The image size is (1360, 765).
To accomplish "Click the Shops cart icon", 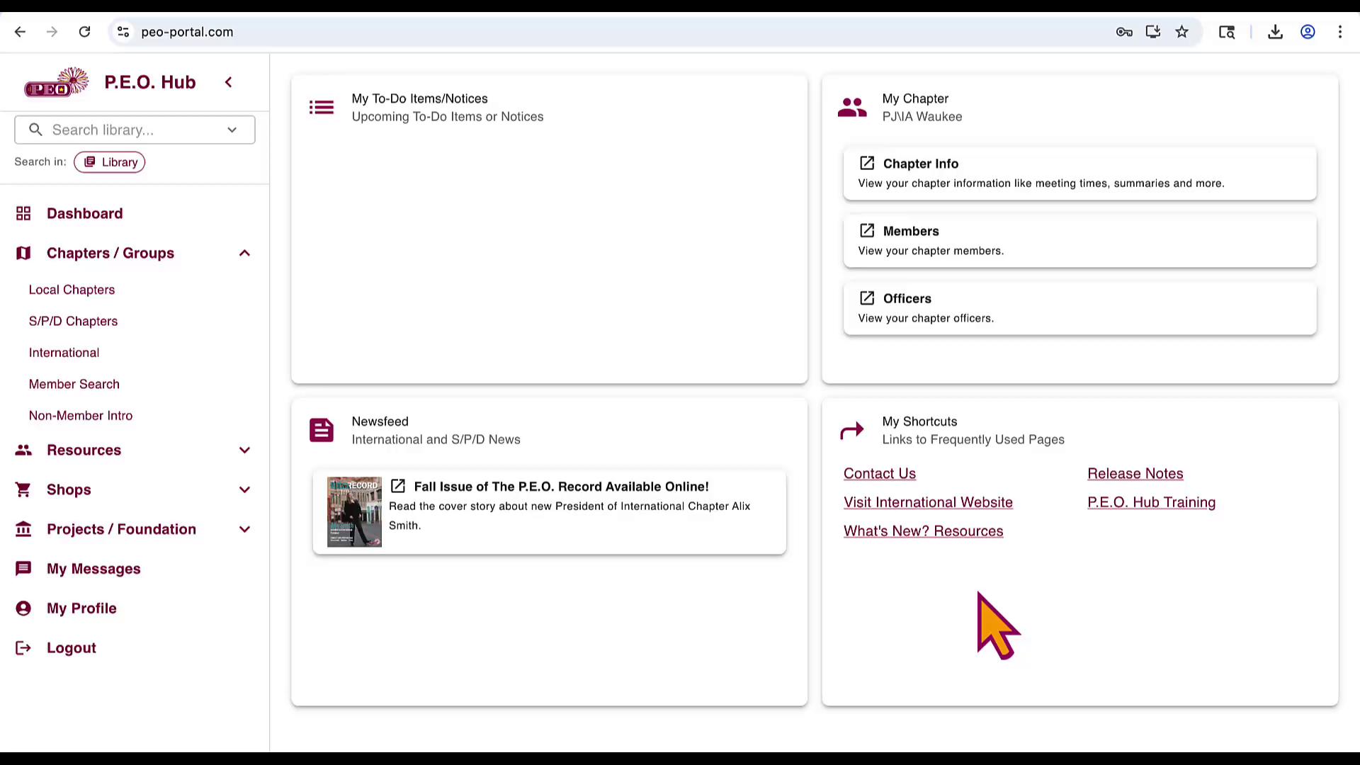I will point(23,489).
